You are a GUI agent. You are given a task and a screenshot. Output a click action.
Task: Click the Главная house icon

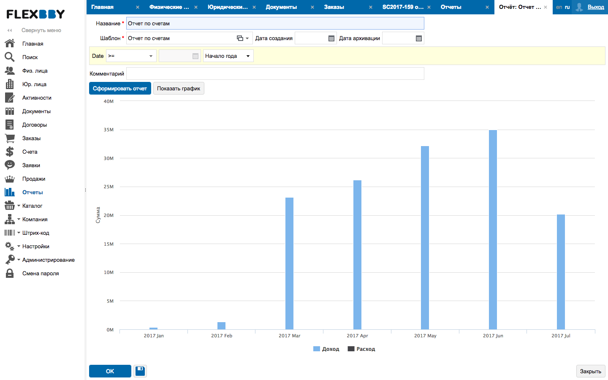pos(9,43)
